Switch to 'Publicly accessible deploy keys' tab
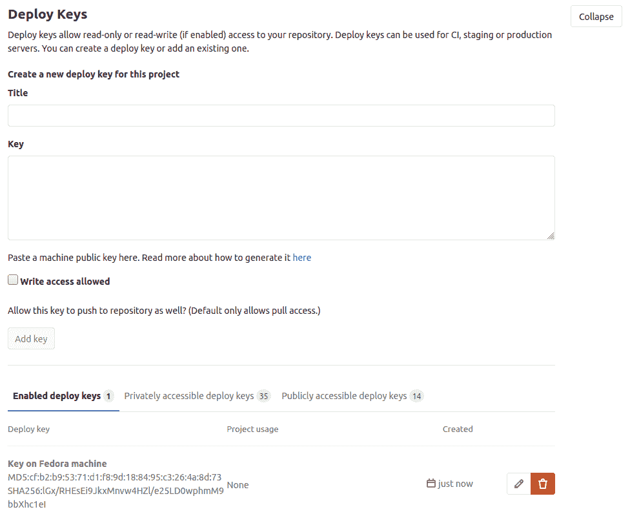This screenshot has width=630, height=516. coord(344,395)
